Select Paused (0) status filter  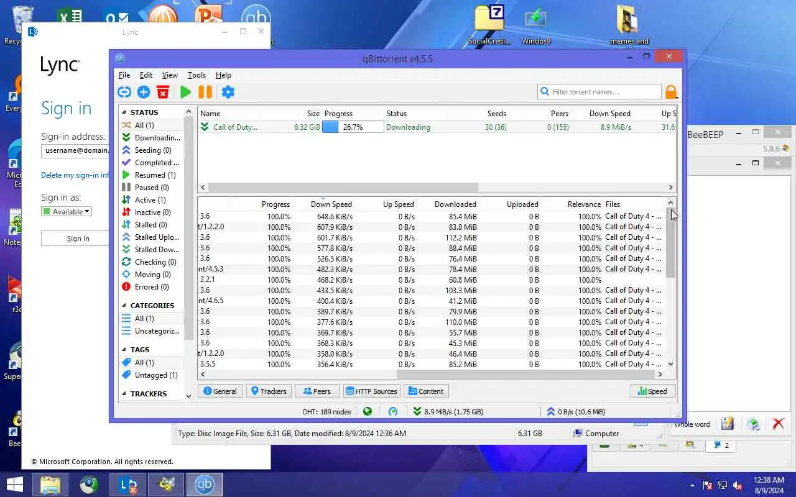(151, 188)
